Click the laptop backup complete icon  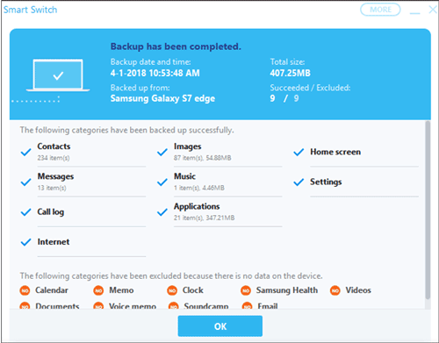point(58,75)
